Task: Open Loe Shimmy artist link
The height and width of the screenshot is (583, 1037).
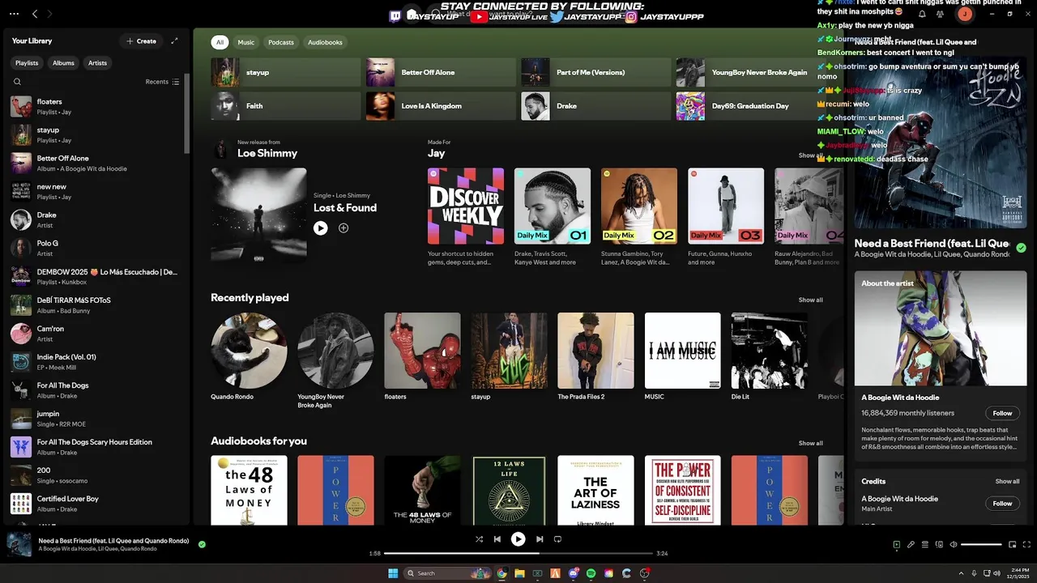Action: (x=267, y=153)
